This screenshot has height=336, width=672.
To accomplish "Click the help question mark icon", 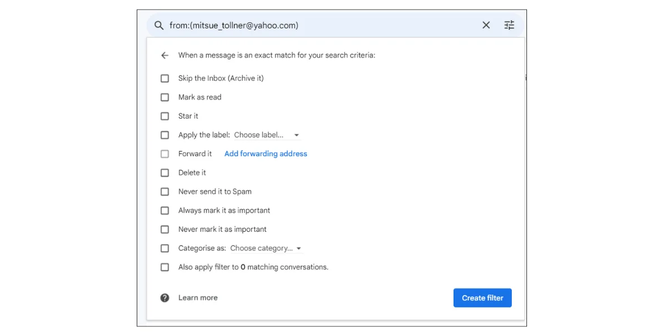I will pyautogui.click(x=165, y=298).
